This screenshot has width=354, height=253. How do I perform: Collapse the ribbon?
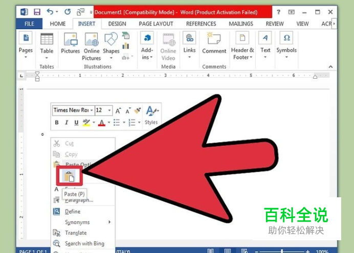[x=330, y=67]
